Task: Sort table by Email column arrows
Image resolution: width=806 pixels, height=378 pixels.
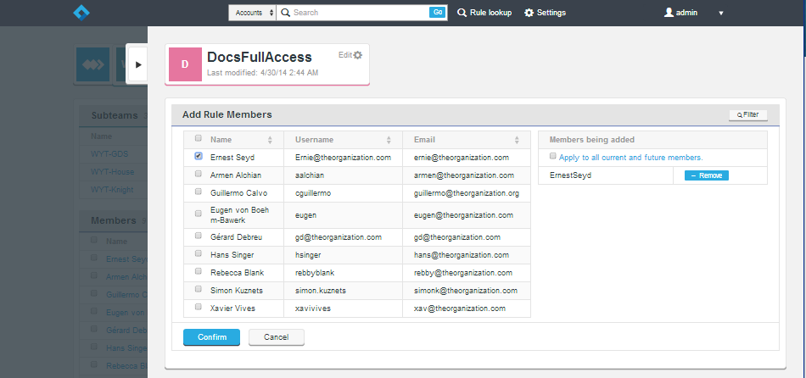Action: (x=518, y=140)
